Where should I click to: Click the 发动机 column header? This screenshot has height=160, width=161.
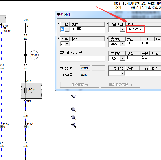[117, 39]
